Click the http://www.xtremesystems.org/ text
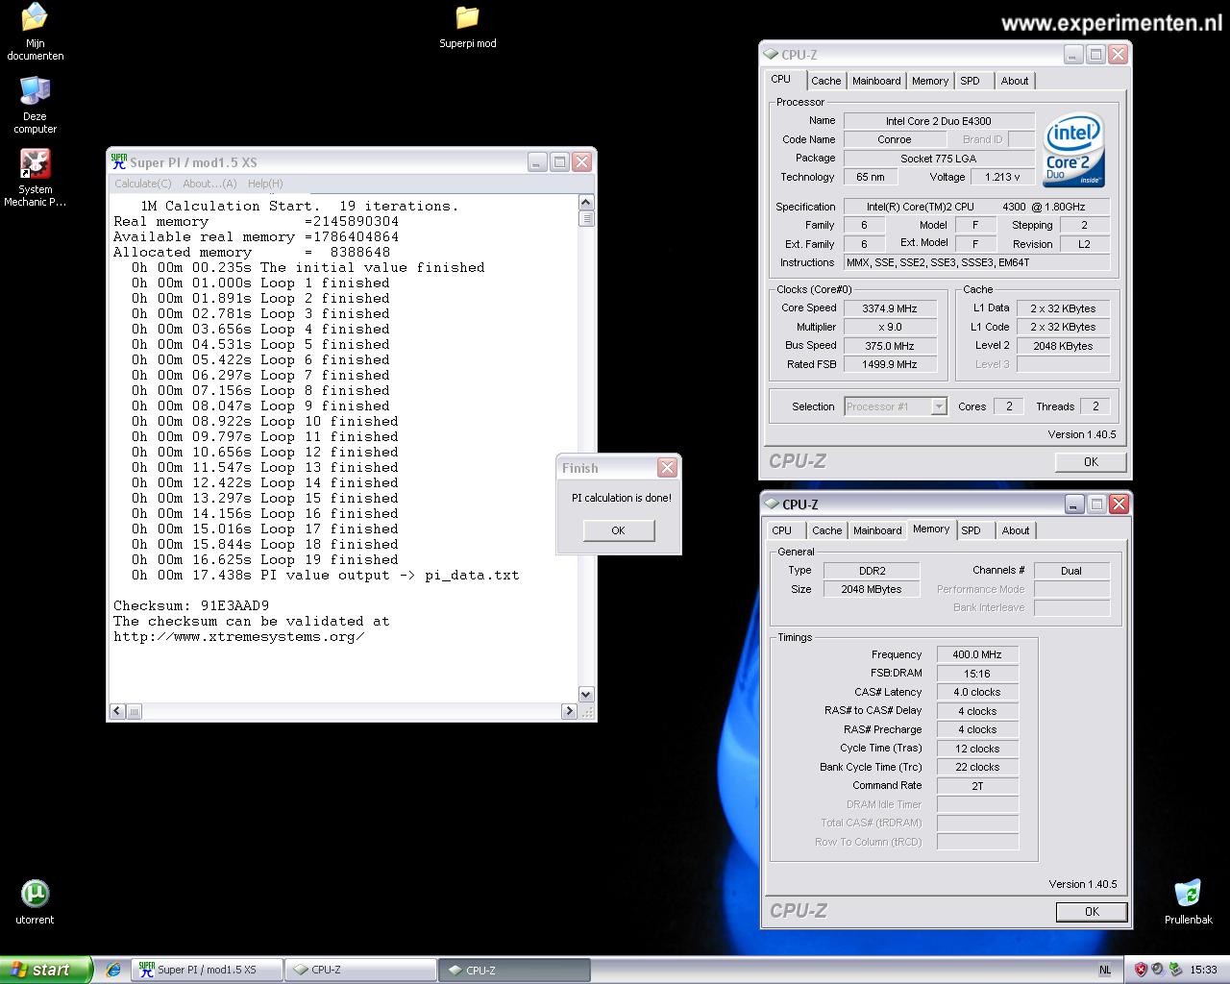The height and width of the screenshot is (984, 1230). tap(239, 636)
